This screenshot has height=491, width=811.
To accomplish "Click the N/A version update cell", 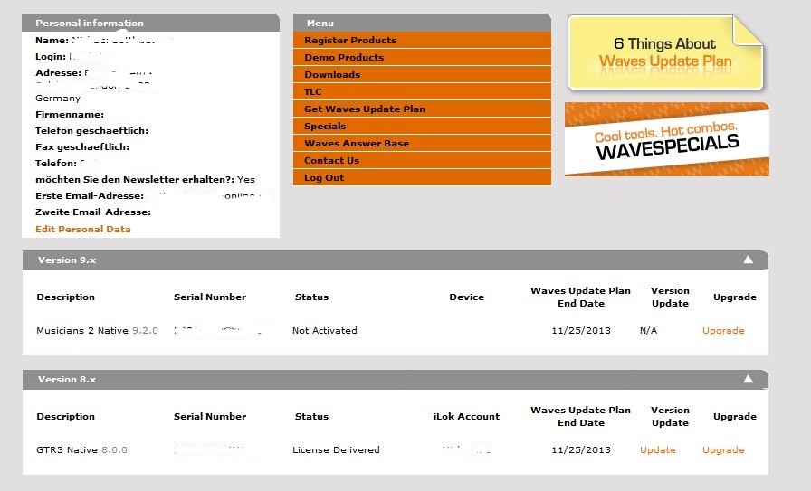I will [649, 331].
